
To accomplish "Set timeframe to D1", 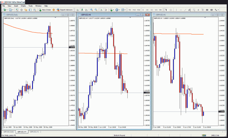I will click(152, 10).
